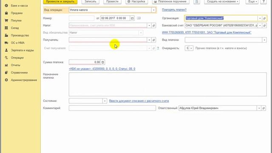Focus the date field showing 02.06.2017

point(115,18)
